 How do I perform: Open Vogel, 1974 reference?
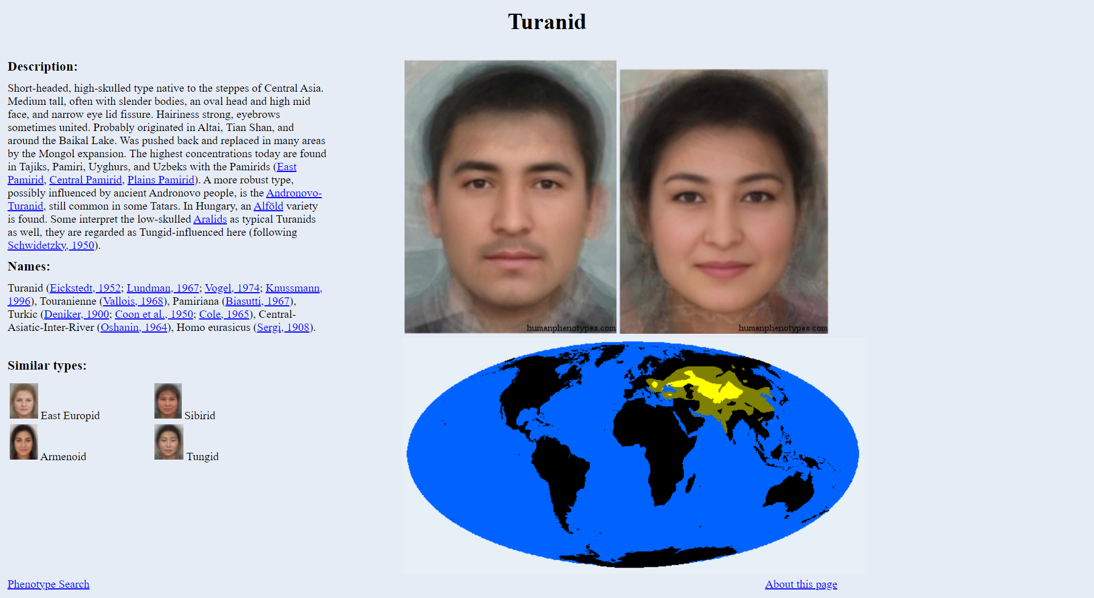232,288
